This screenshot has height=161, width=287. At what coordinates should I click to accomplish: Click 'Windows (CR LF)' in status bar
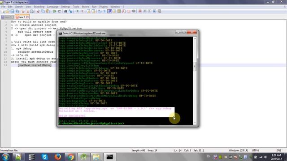(238, 151)
